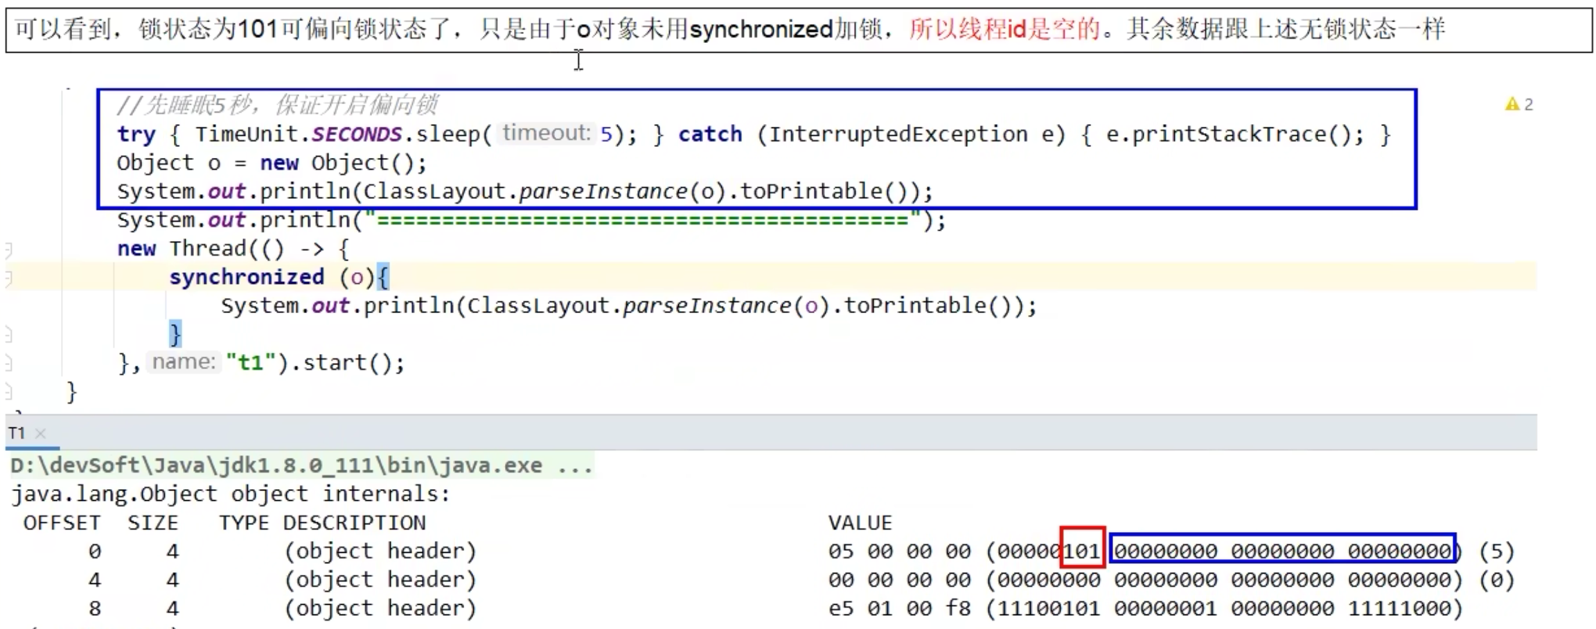Click the yellow warning triangle indicator
1596x629 pixels.
point(1511,105)
